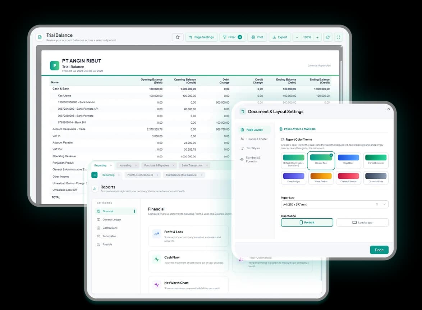Click the Print button
This screenshot has width=422, height=310.
pyautogui.click(x=257, y=37)
